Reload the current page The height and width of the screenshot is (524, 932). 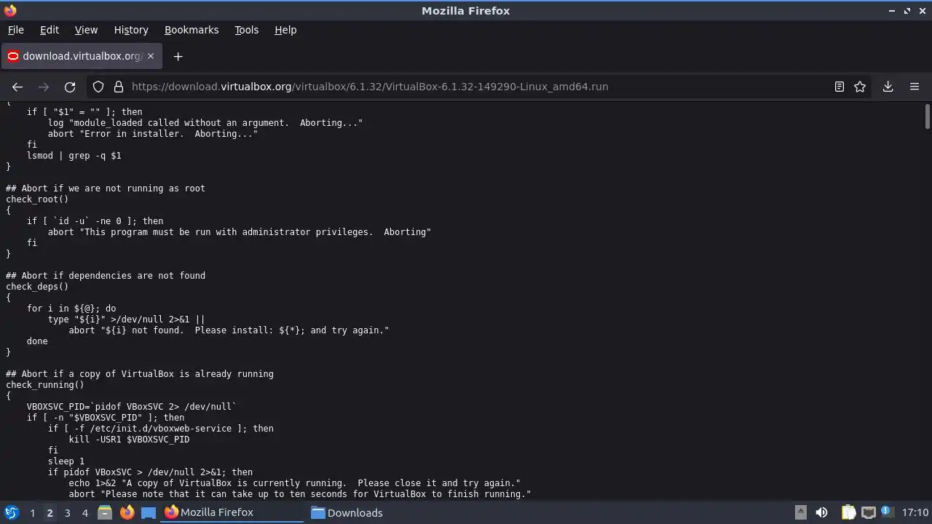coord(70,87)
